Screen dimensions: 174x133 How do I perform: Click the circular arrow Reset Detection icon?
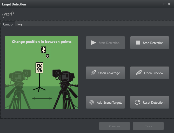point(137,103)
